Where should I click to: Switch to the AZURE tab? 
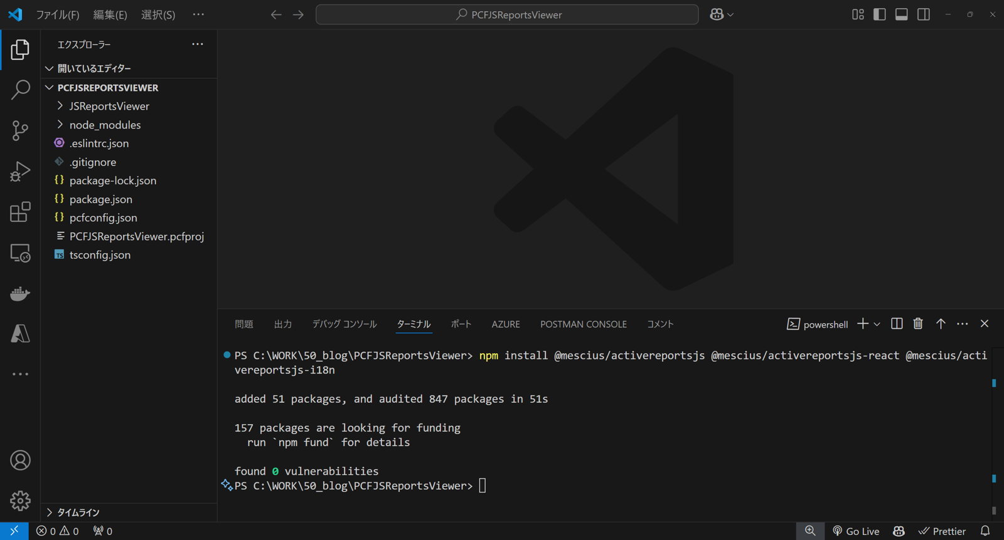[506, 324]
